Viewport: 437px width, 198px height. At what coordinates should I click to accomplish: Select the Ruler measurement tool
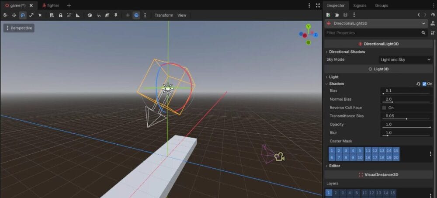pyautogui.click(x=78, y=15)
